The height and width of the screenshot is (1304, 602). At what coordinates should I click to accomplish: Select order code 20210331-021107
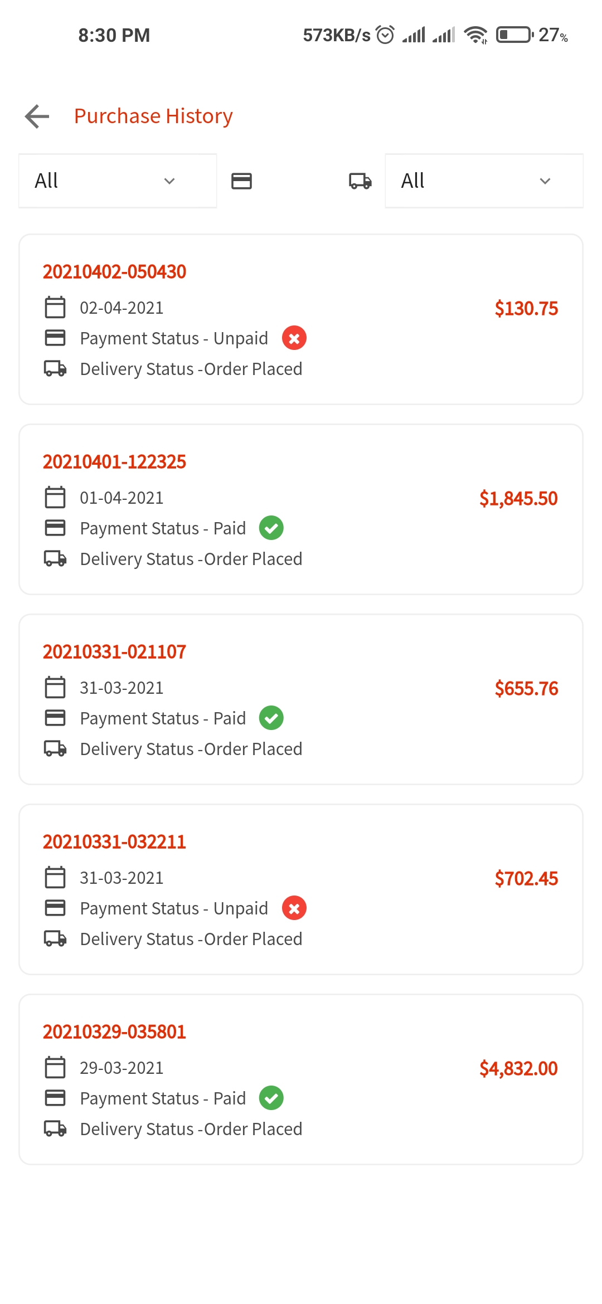click(x=114, y=652)
